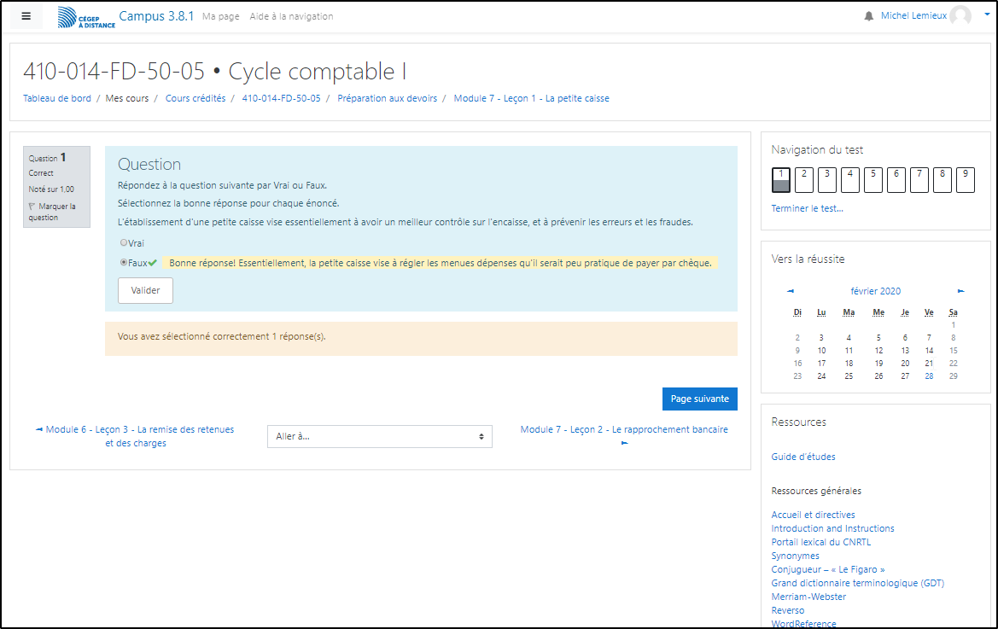Open Michel Lemieux user menu

(x=913, y=16)
